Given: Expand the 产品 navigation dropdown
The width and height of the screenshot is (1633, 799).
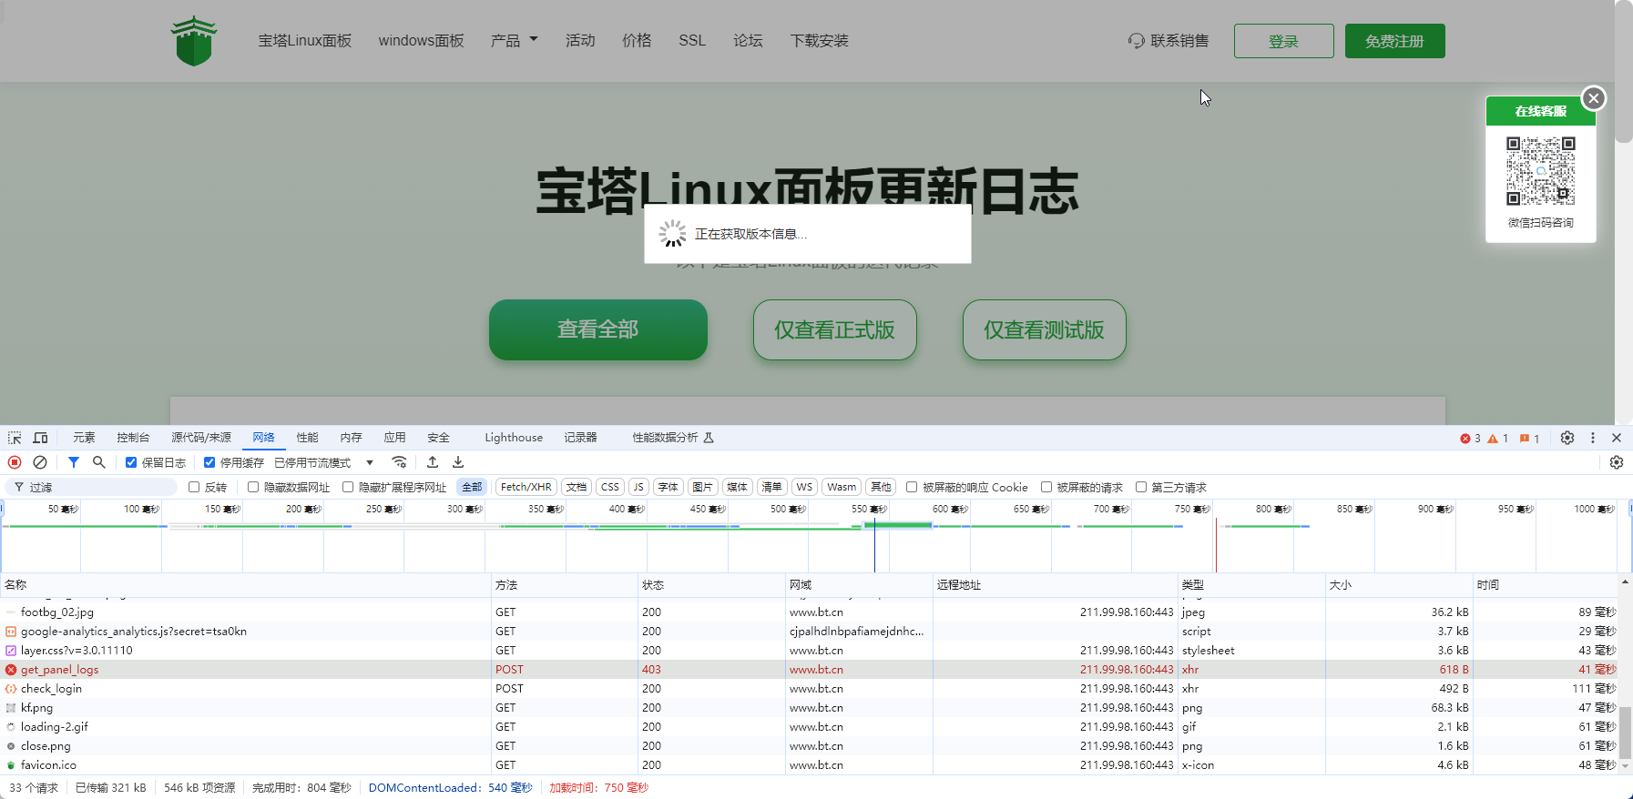Looking at the screenshot, I should click(515, 41).
